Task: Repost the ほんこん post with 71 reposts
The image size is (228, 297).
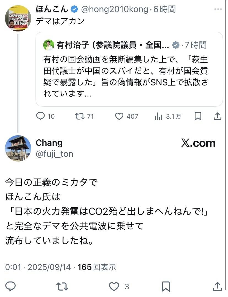Action: click(80, 116)
